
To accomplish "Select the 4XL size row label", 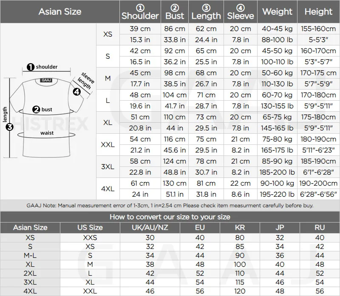I will coord(108,189).
